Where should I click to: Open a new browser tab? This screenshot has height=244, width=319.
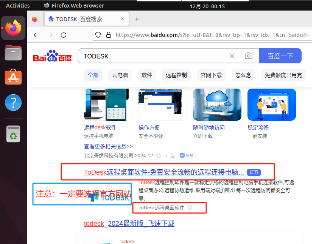click(137, 19)
